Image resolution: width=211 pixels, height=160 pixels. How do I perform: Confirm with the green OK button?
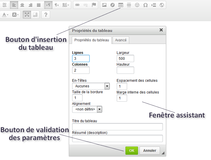pos(132,151)
